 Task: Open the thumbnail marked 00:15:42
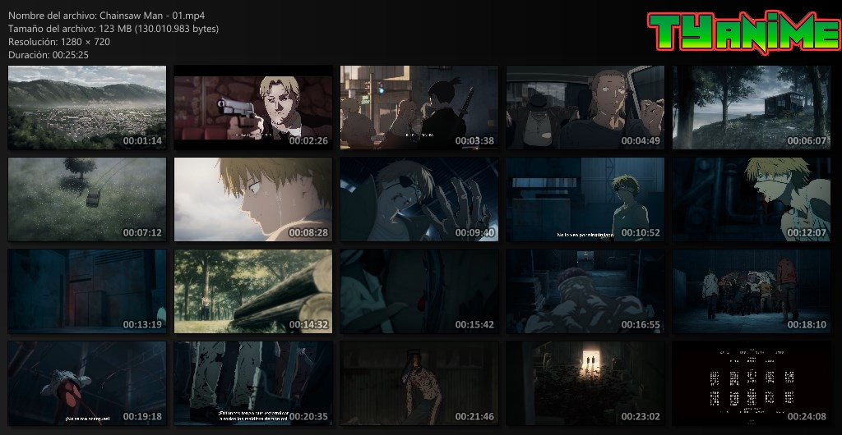click(419, 291)
